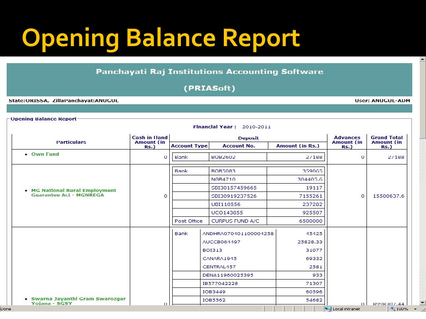
Task: Select account number IB577042228
Action: (220, 283)
